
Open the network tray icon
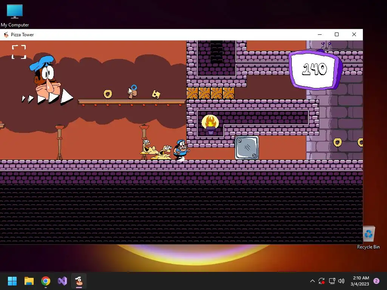pyautogui.click(x=332, y=281)
